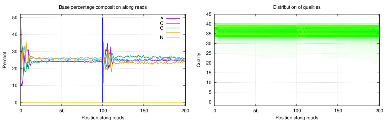Click the light blue G legend line
Image resolution: width=388 pixels, height=121 pixels.
click(x=173, y=28)
